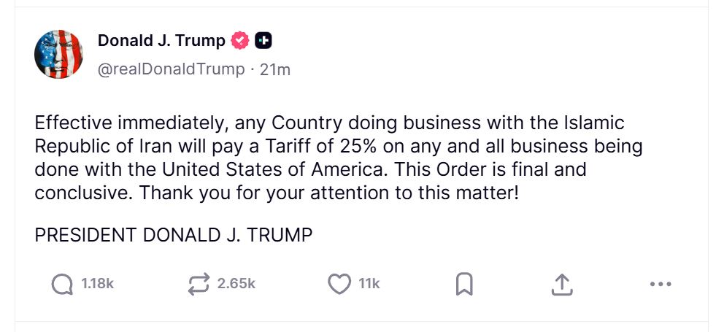Open the 21m post timestamp

pos(275,69)
